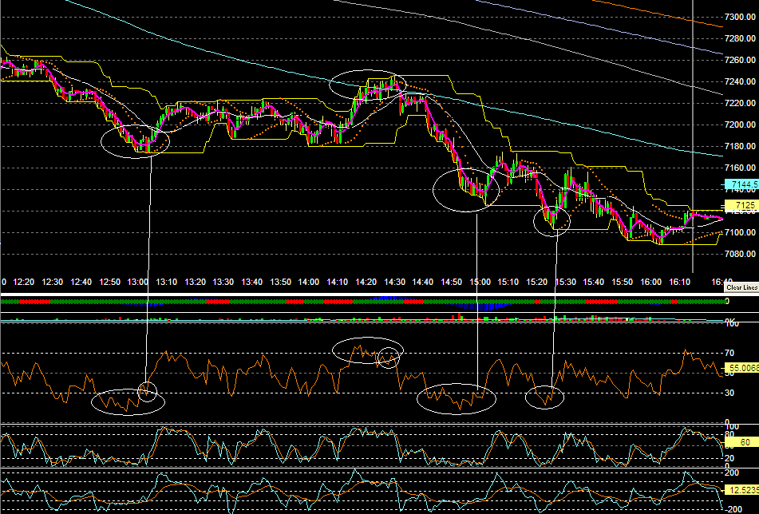Select the 7300.00 price axis label

pos(740,17)
